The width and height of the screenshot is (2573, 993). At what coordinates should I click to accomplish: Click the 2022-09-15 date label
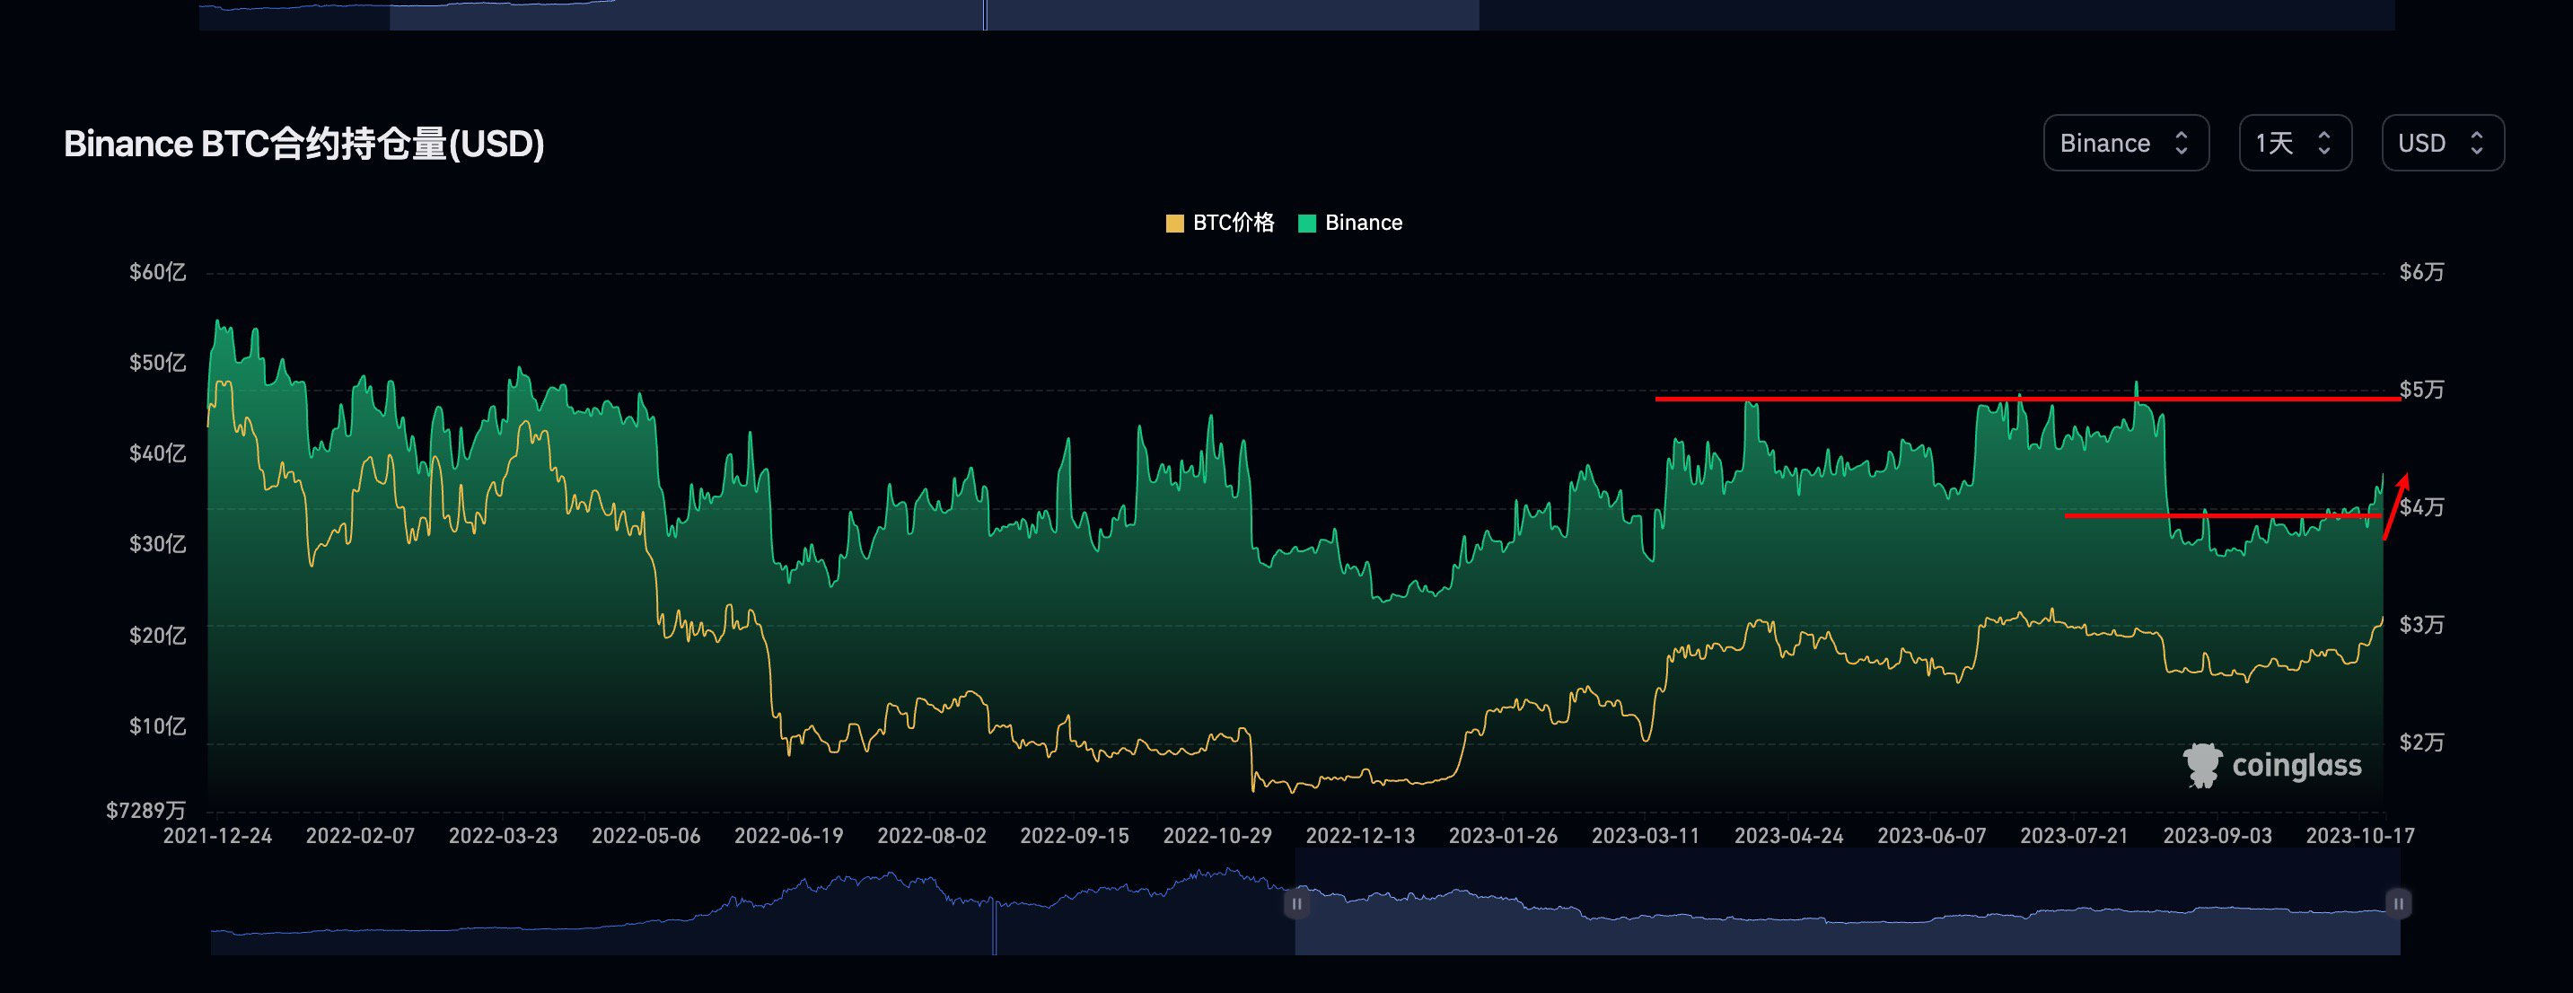tap(1075, 836)
